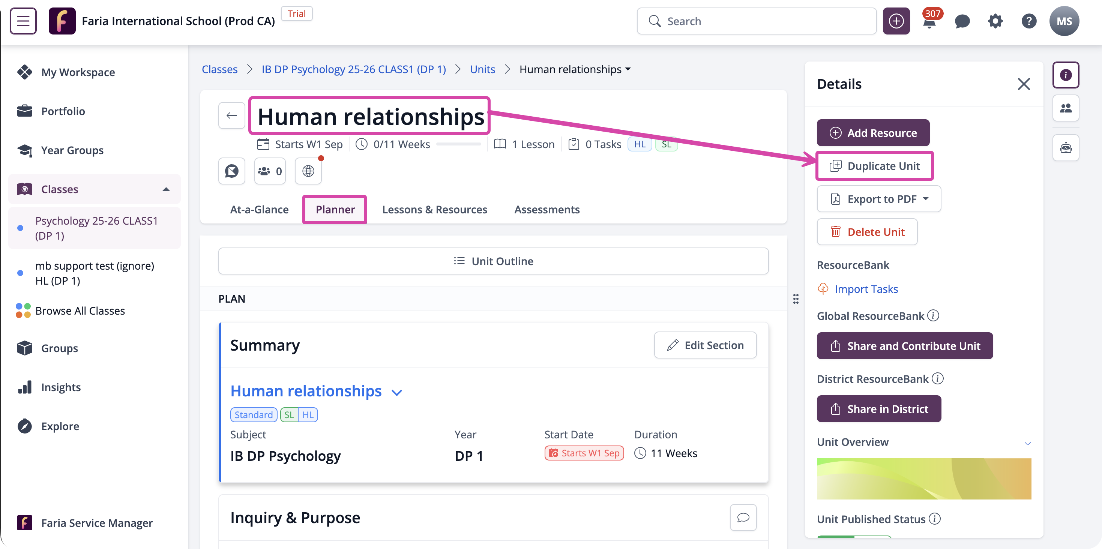Click the Classes breadcrumb link
The image size is (1102, 549).
219,69
